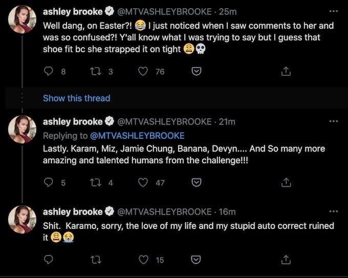Open ashley brooke's avatar on top tweet
The width and height of the screenshot is (348, 278).
click(x=21, y=19)
